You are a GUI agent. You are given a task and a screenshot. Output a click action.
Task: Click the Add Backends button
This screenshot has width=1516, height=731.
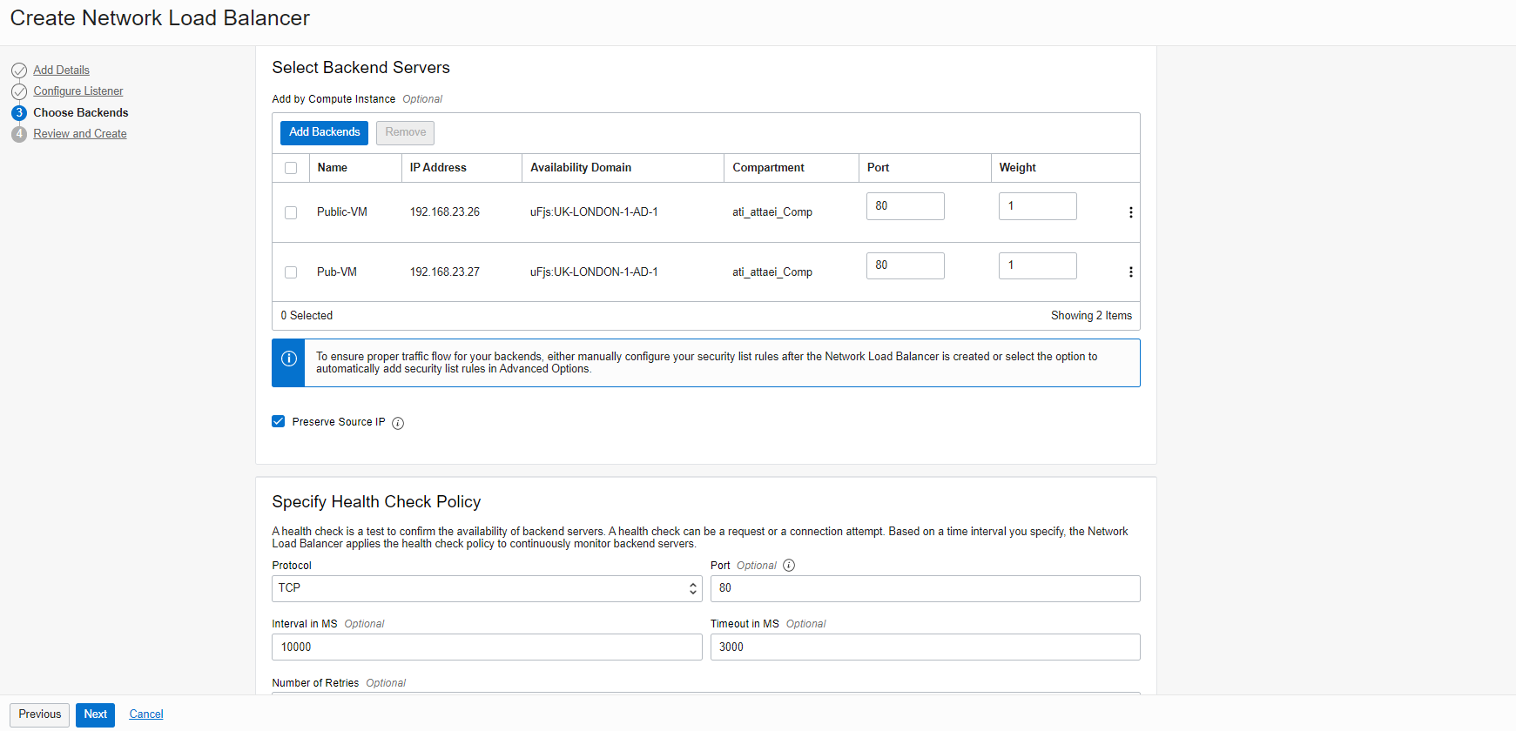coord(324,132)
